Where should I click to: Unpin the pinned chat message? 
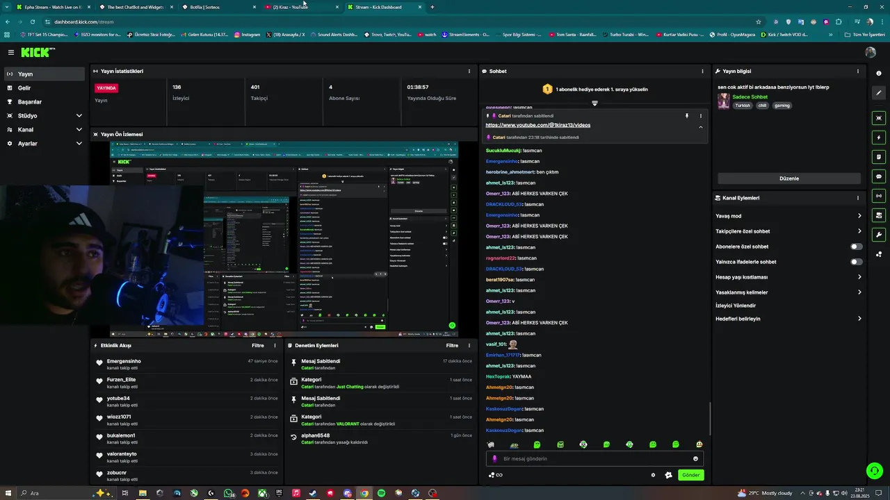pos(686,116)
